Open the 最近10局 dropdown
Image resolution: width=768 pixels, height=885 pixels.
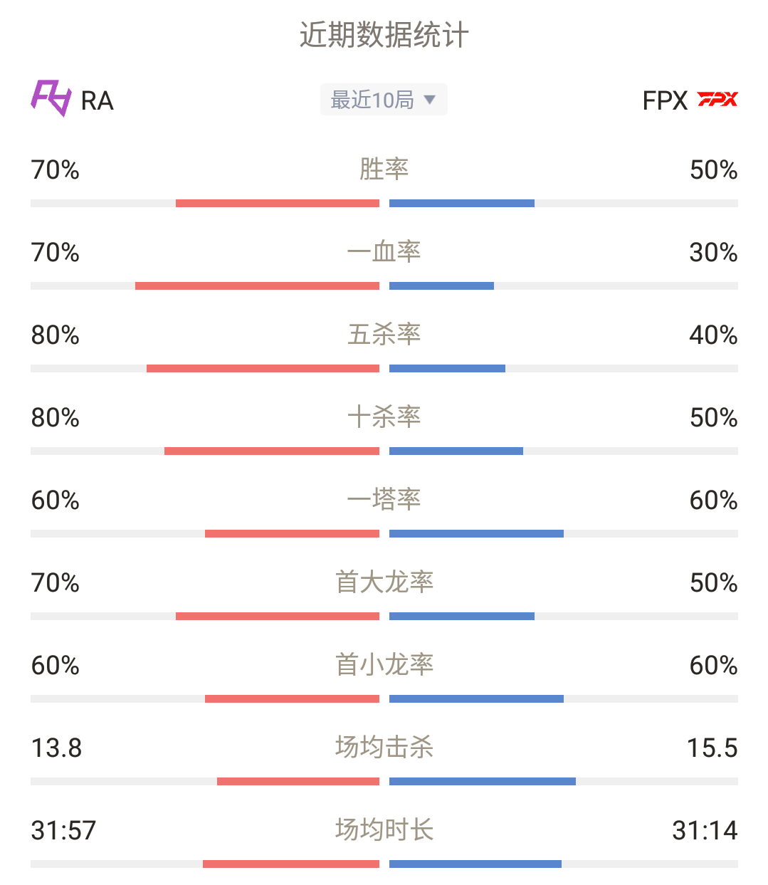click(x=384, y=100)
